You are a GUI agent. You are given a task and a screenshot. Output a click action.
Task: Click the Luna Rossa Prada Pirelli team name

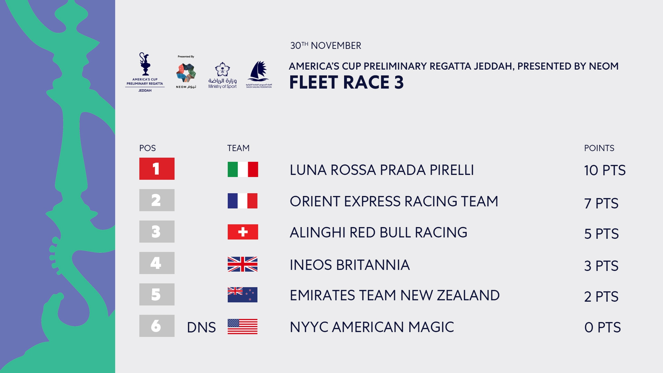pyautogui.click(x=382, y=170)
